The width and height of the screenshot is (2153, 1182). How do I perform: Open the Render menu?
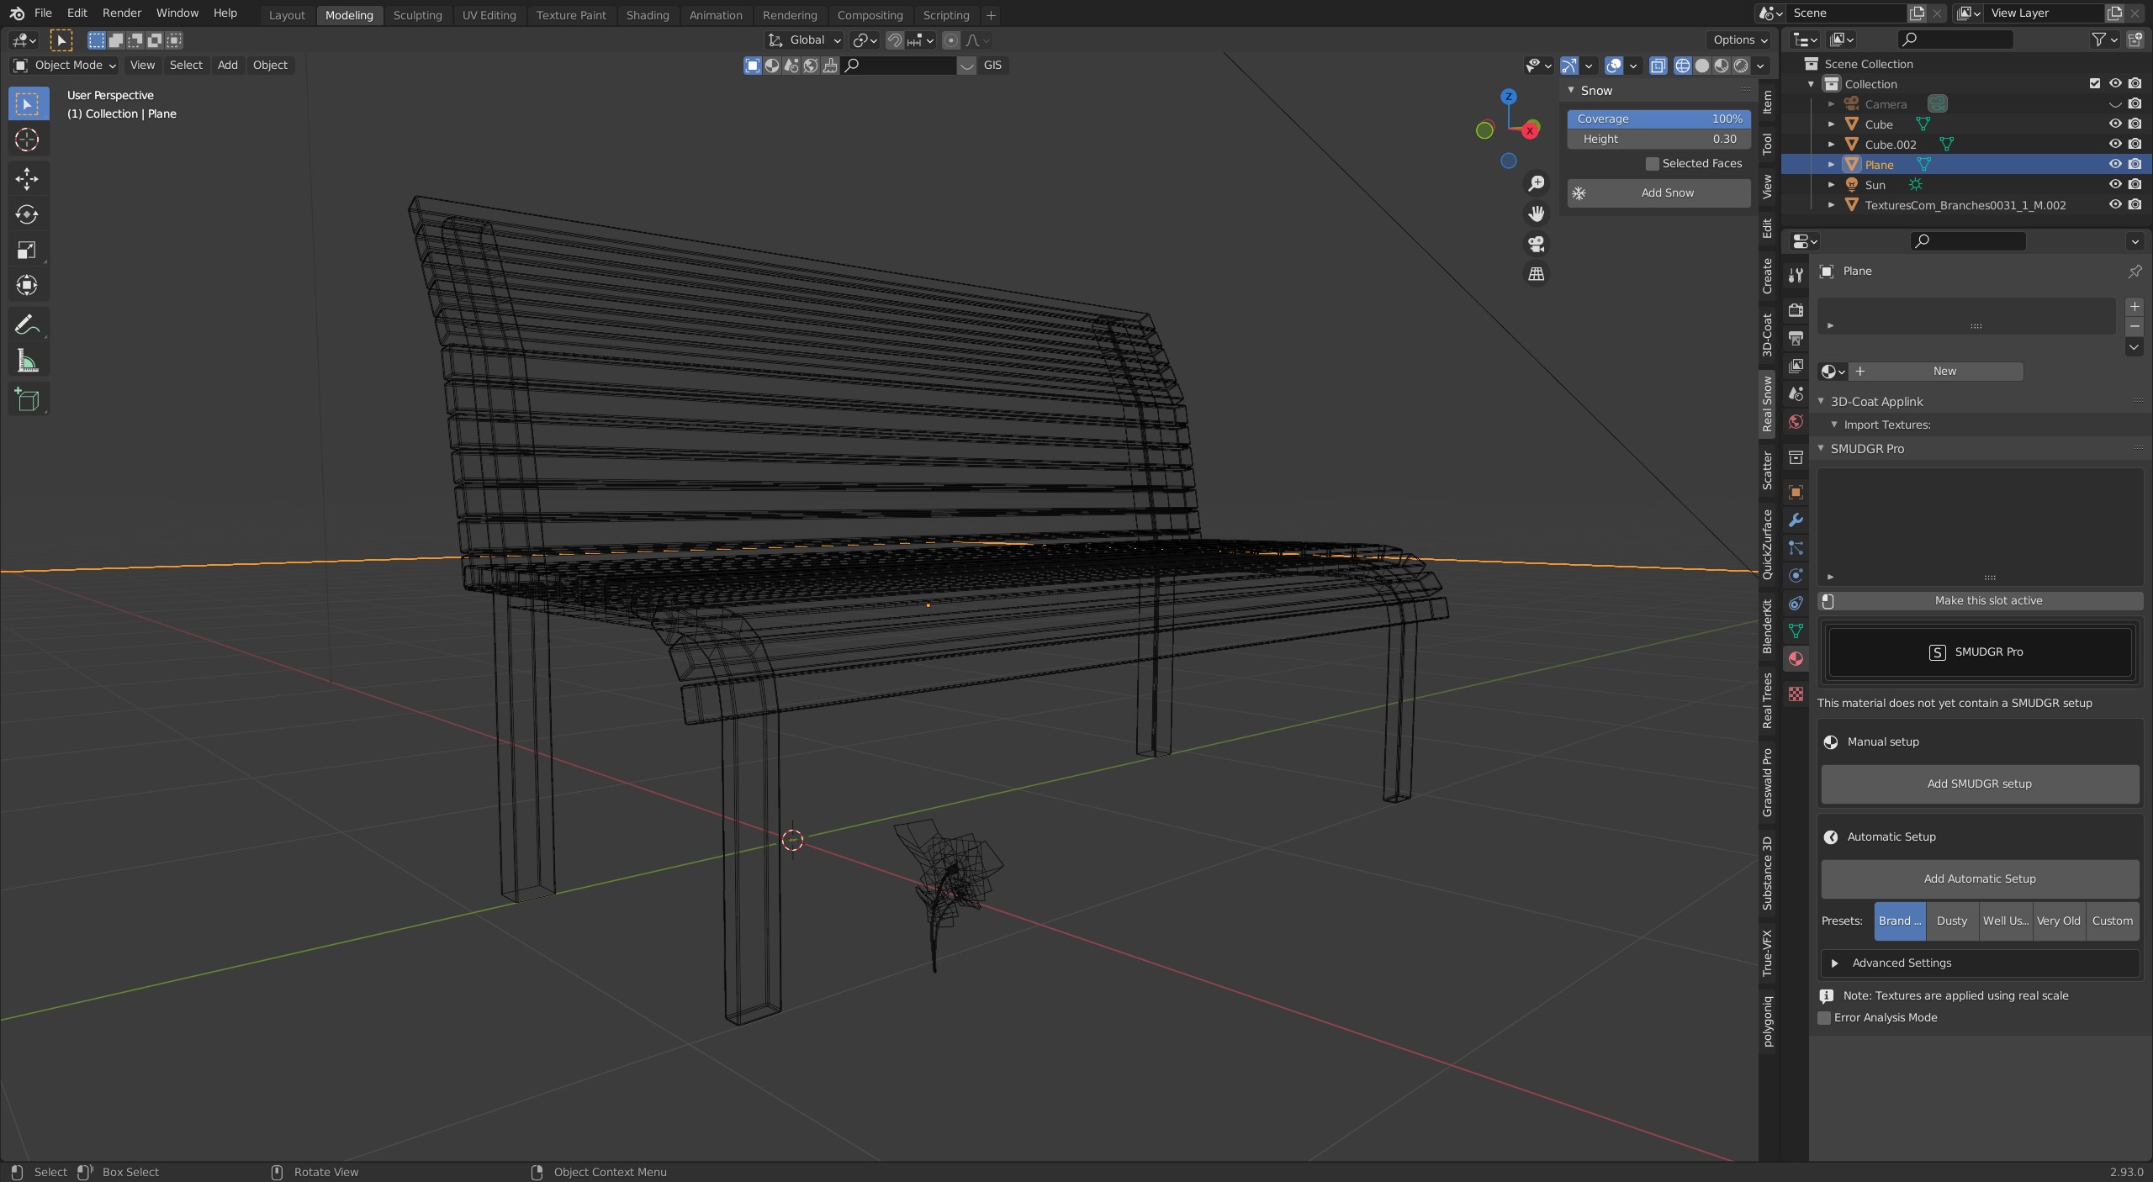pos(121,13)
